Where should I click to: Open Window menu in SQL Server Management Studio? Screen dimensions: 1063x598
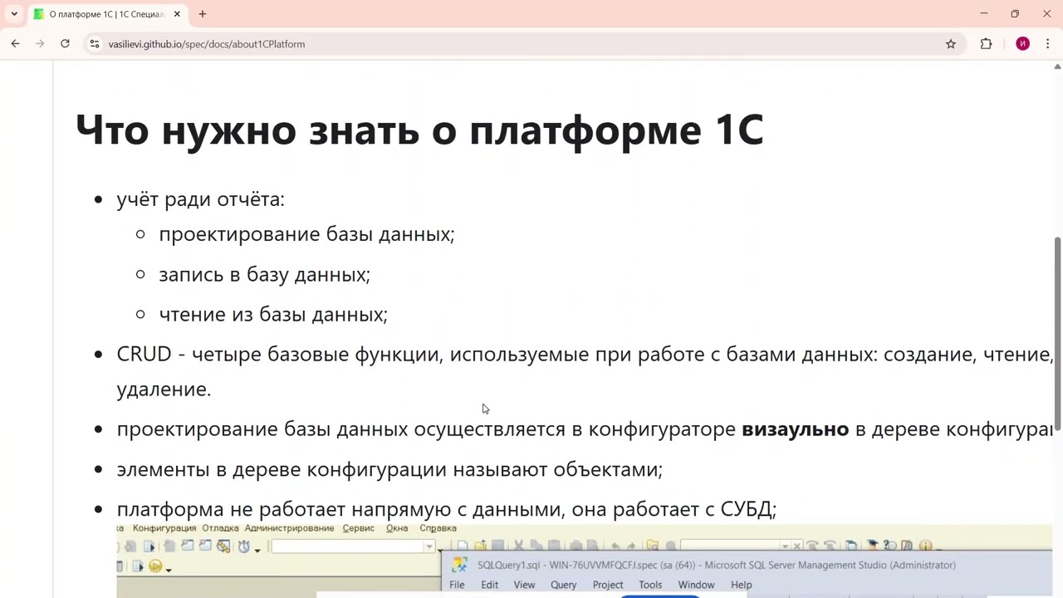tap(696, 585)
